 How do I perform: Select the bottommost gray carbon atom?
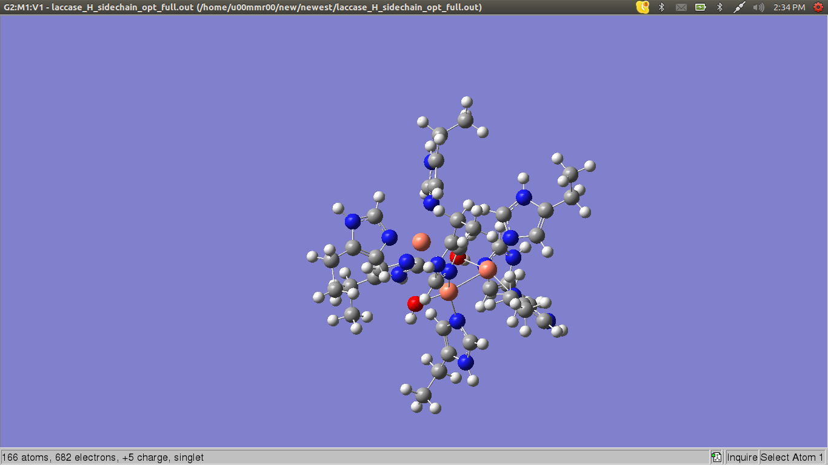pos(423,395)
